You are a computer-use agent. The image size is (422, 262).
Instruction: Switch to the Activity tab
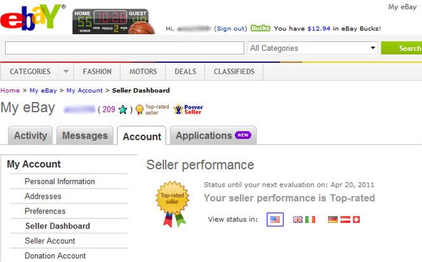click(30, 135)
